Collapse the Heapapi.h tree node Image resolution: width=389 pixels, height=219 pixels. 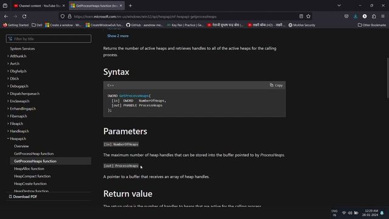8,139
